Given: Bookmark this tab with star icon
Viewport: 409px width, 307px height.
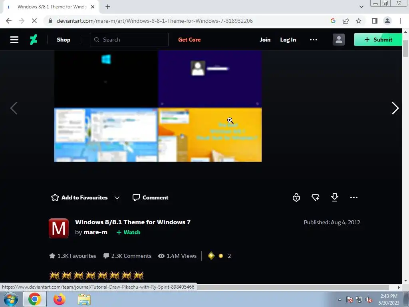Looking at the screenshot, I should [x=359, y=21].
